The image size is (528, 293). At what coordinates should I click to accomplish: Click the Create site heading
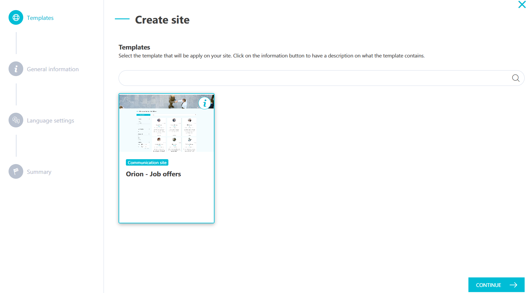[x=162, y=20]
